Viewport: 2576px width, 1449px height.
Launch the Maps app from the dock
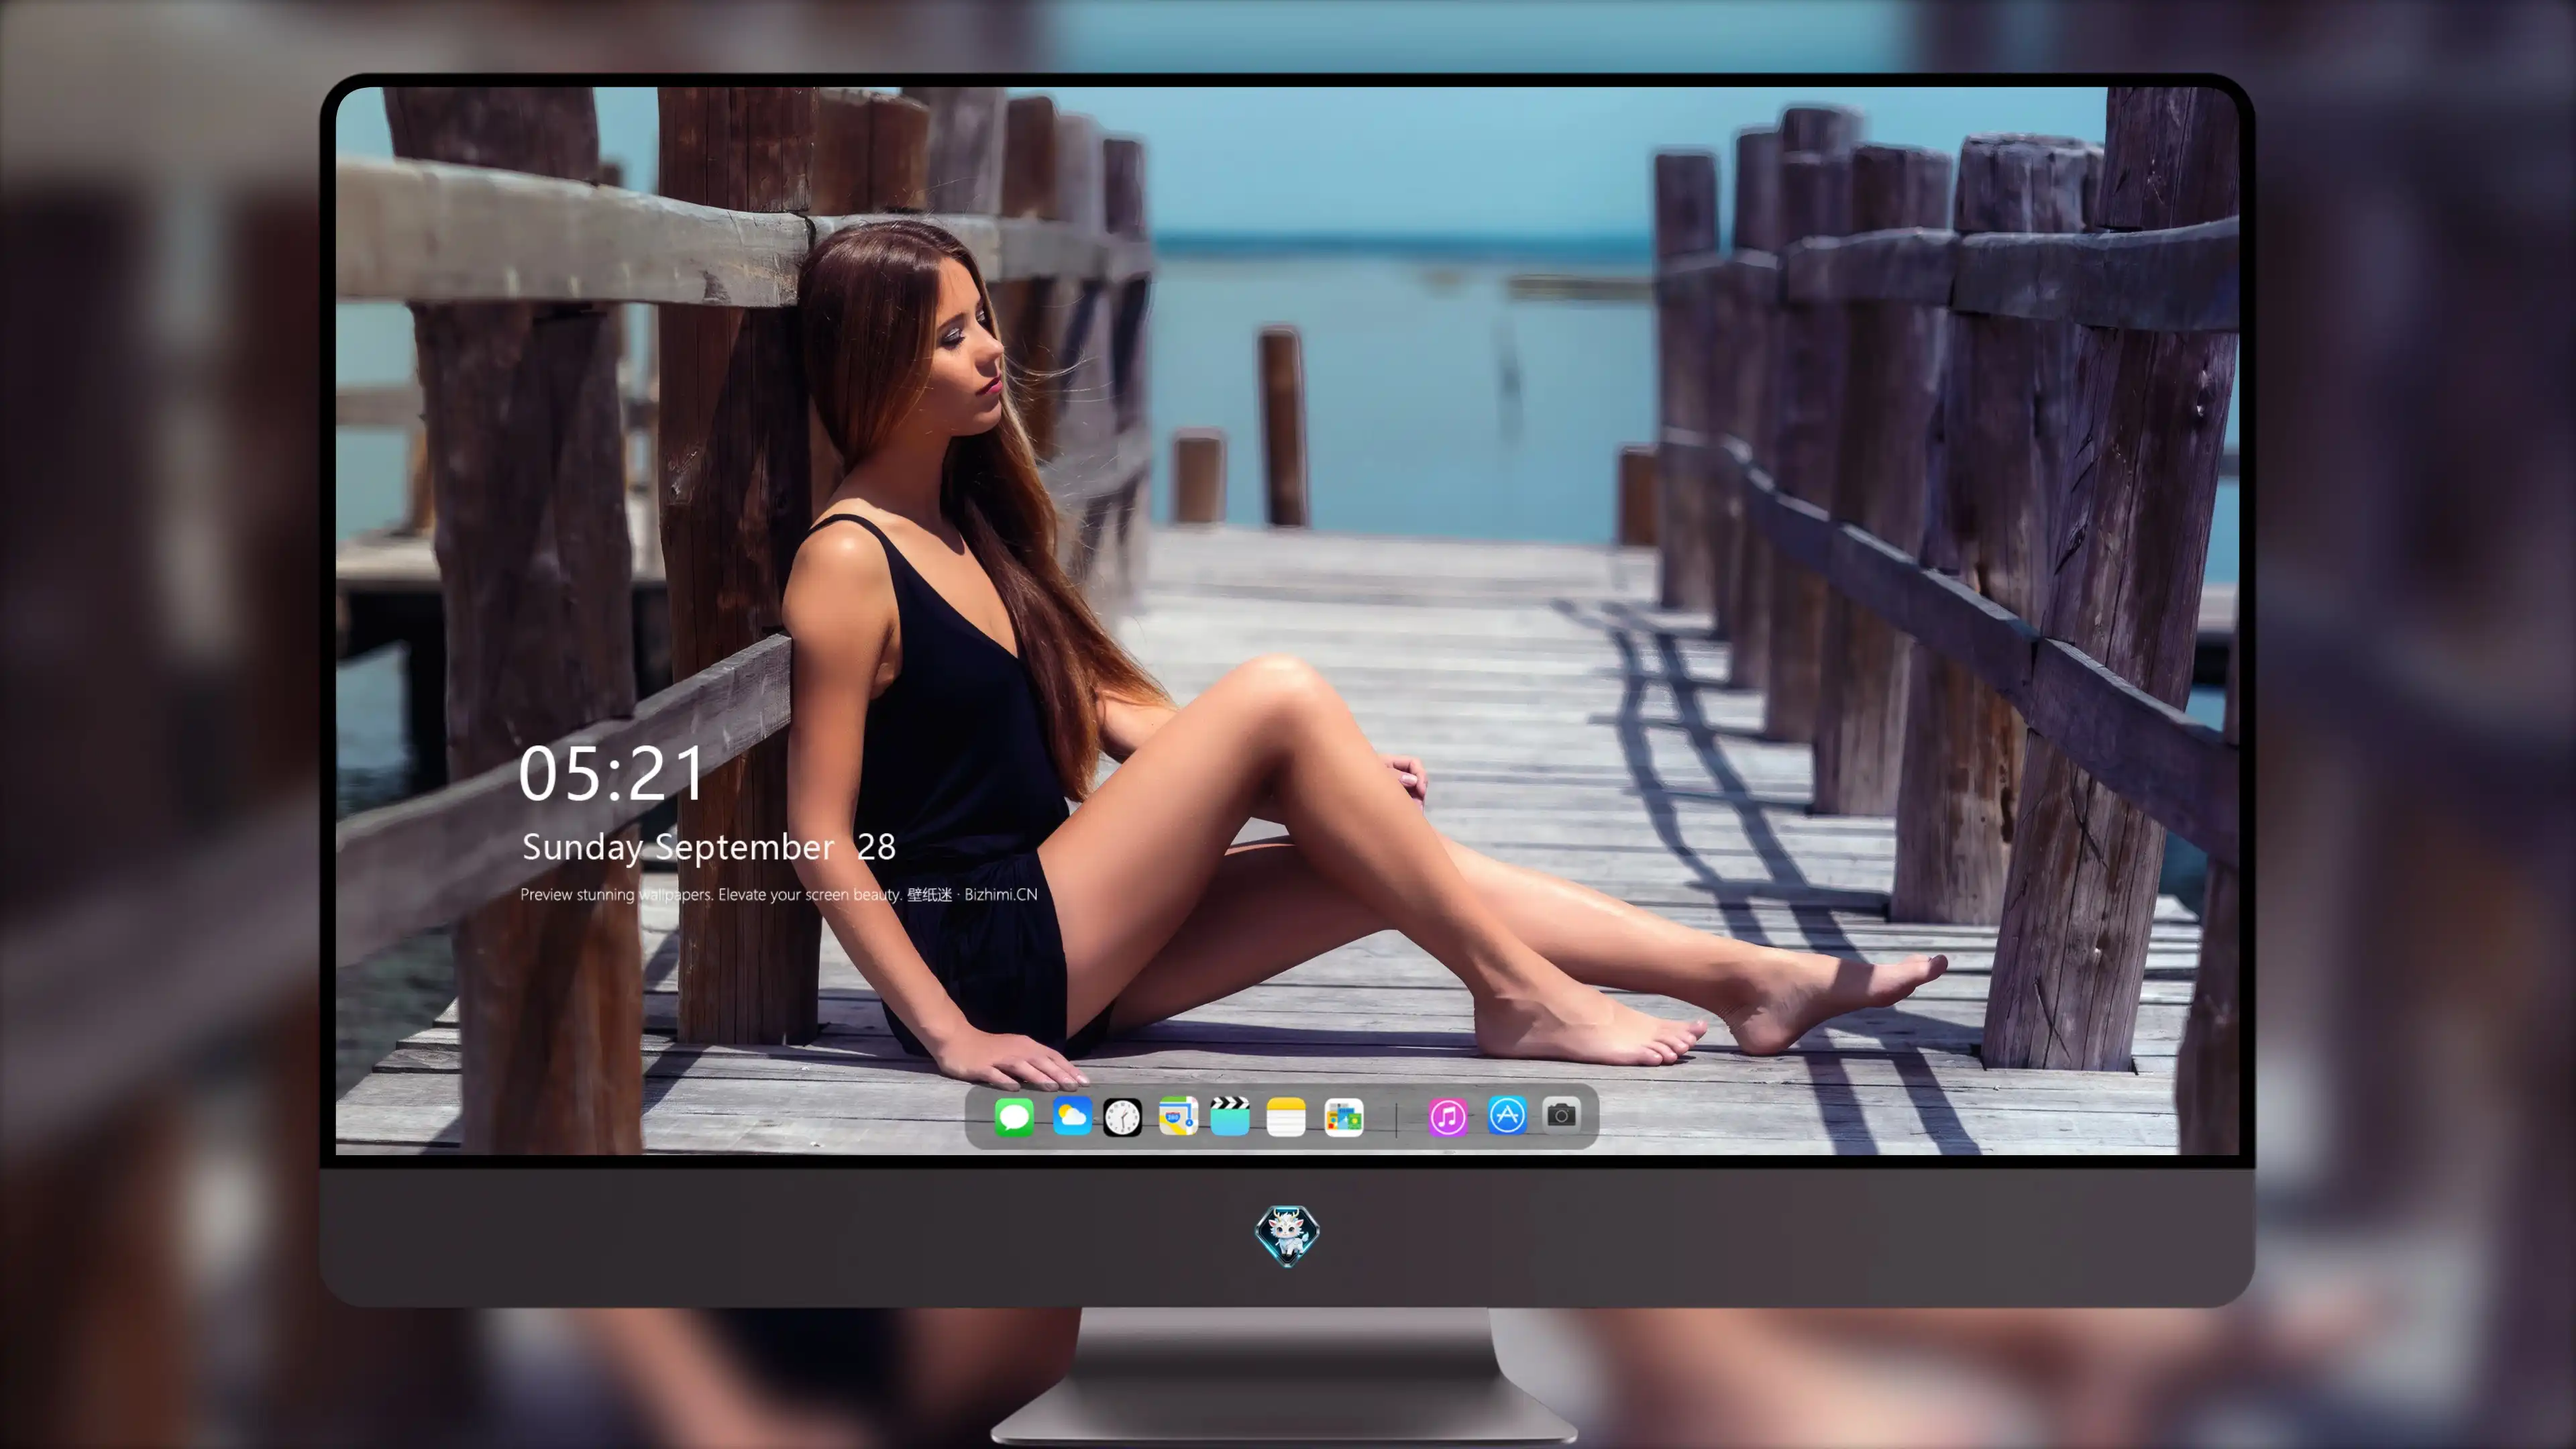[1178, 1116]
